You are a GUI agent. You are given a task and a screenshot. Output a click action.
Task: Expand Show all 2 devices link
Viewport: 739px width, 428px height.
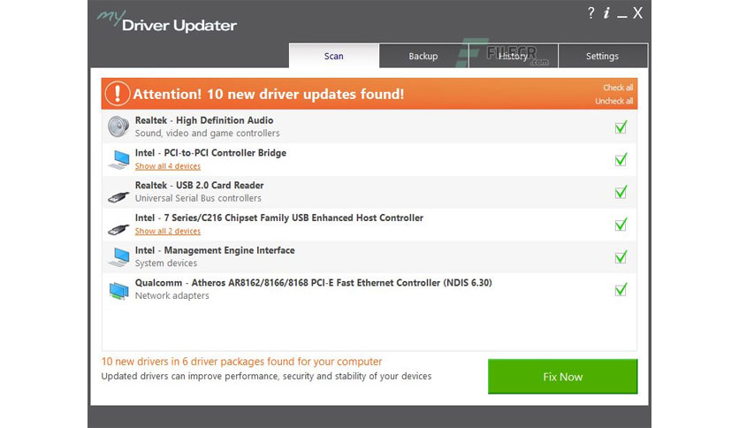pyautogui.click(x=168, y=231)
